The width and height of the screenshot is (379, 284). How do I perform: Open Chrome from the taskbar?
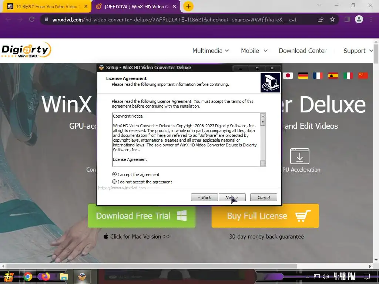[x=27, y=277]
